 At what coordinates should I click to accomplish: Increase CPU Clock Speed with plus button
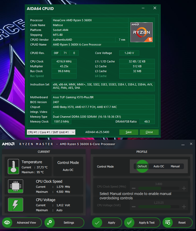click(184, 188)
